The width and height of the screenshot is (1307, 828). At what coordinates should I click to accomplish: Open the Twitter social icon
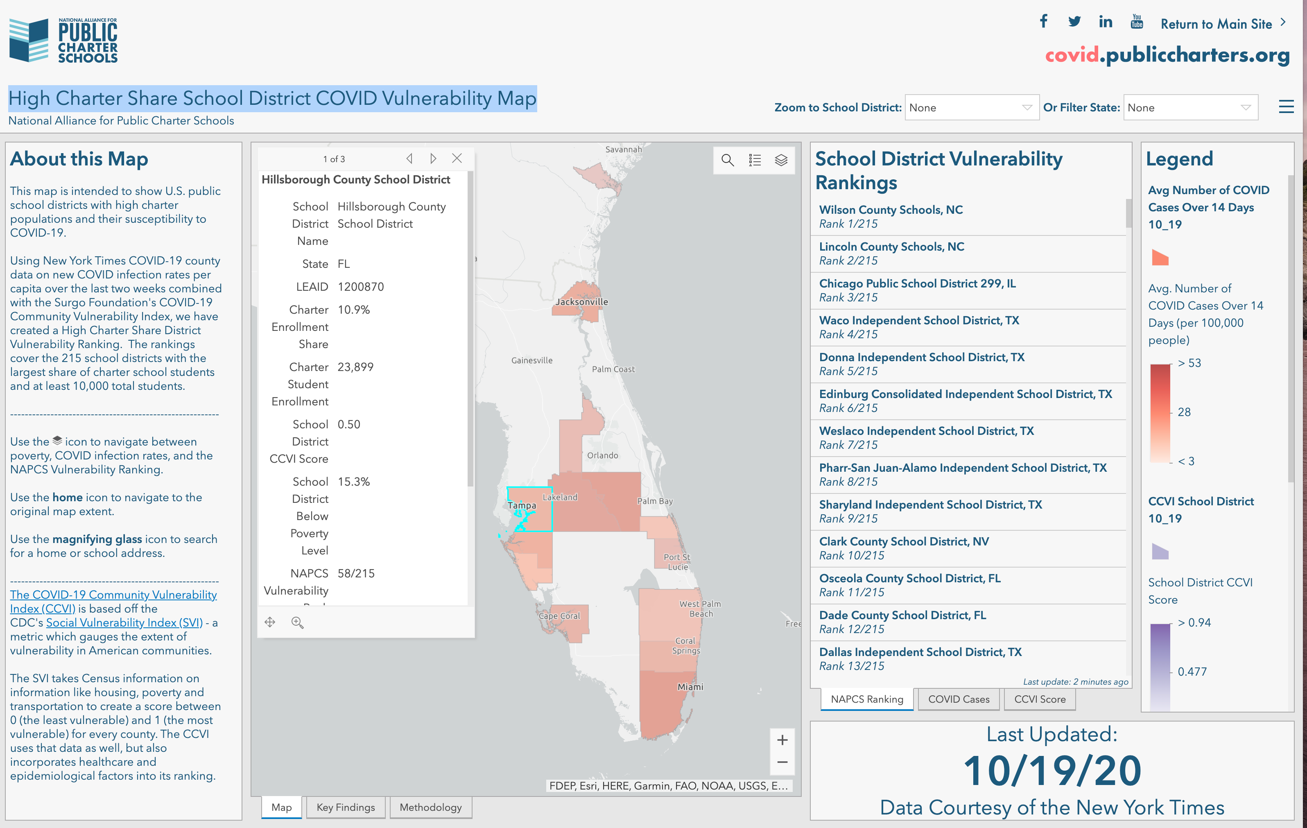click(x=1074, y=22)
